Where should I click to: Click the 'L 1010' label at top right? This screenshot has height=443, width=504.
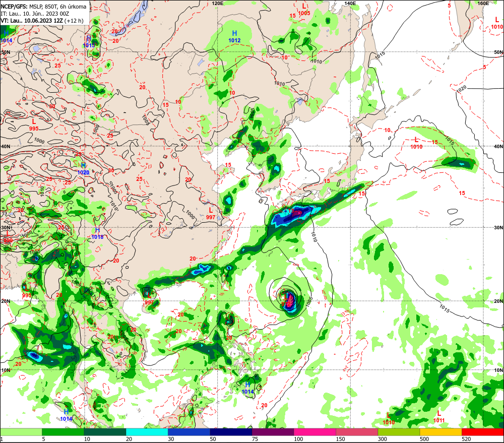coord(497,23)
